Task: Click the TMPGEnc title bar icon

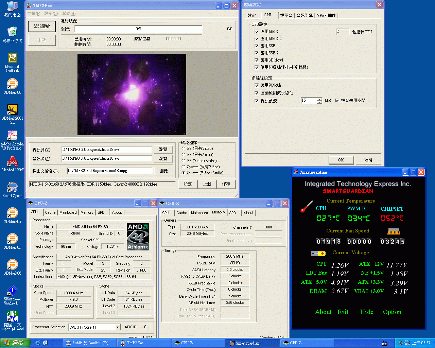Action: [x=30, y=6]
